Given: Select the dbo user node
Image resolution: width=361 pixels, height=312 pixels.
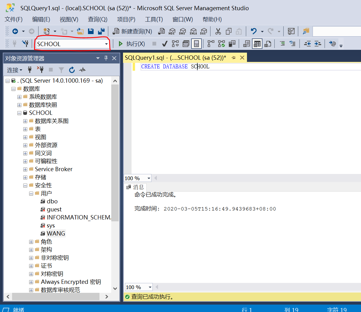Looking at the screenshot, I should click(52, 201).
